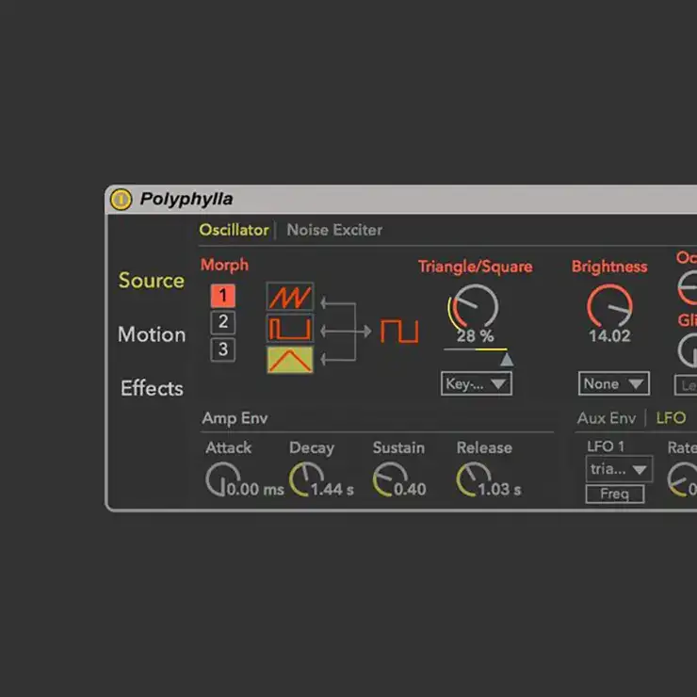
Task: Click the Morph label
Action: pos(224,265)
